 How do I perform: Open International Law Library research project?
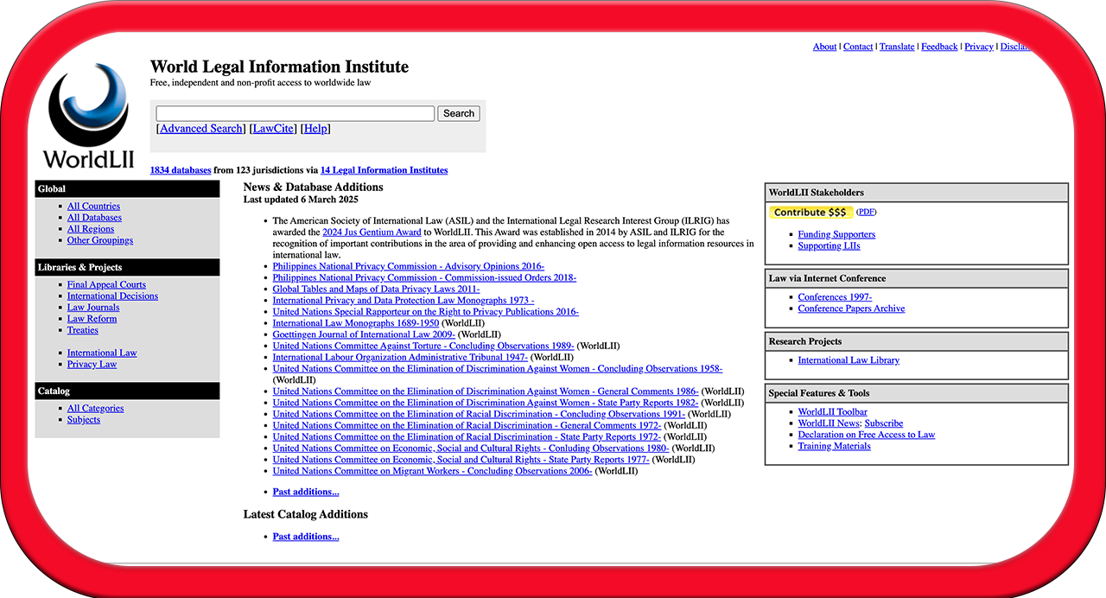coord(849,360)
